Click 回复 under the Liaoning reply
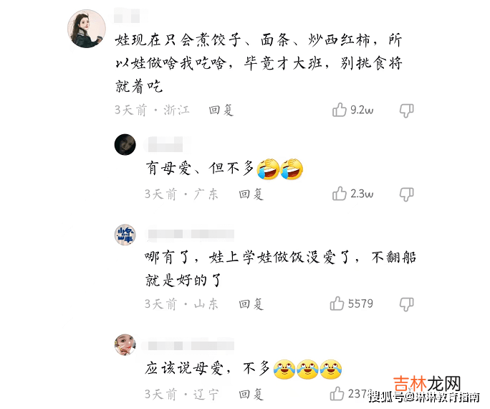490x409 pixels. pyautogui.click(x=251, y=394)
